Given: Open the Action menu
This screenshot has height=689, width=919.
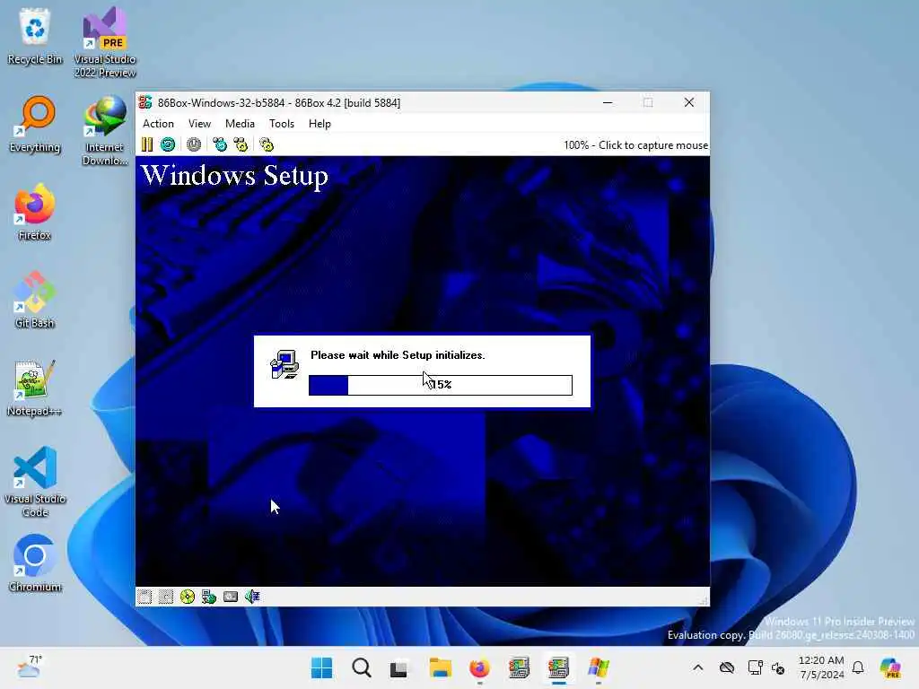Looking at the screenshot, I should coord(158,124).
